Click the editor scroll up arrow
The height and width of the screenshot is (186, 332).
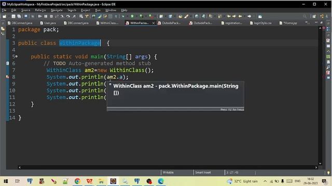tap(320, 28)
